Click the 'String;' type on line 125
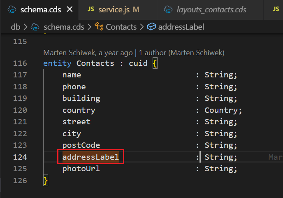 221,169
